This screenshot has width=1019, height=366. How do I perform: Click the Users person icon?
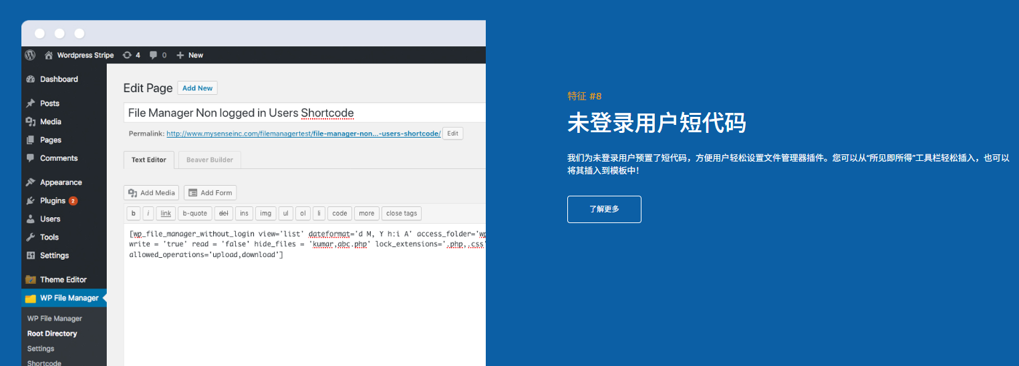pyautogui.click(x=30, y=219)
